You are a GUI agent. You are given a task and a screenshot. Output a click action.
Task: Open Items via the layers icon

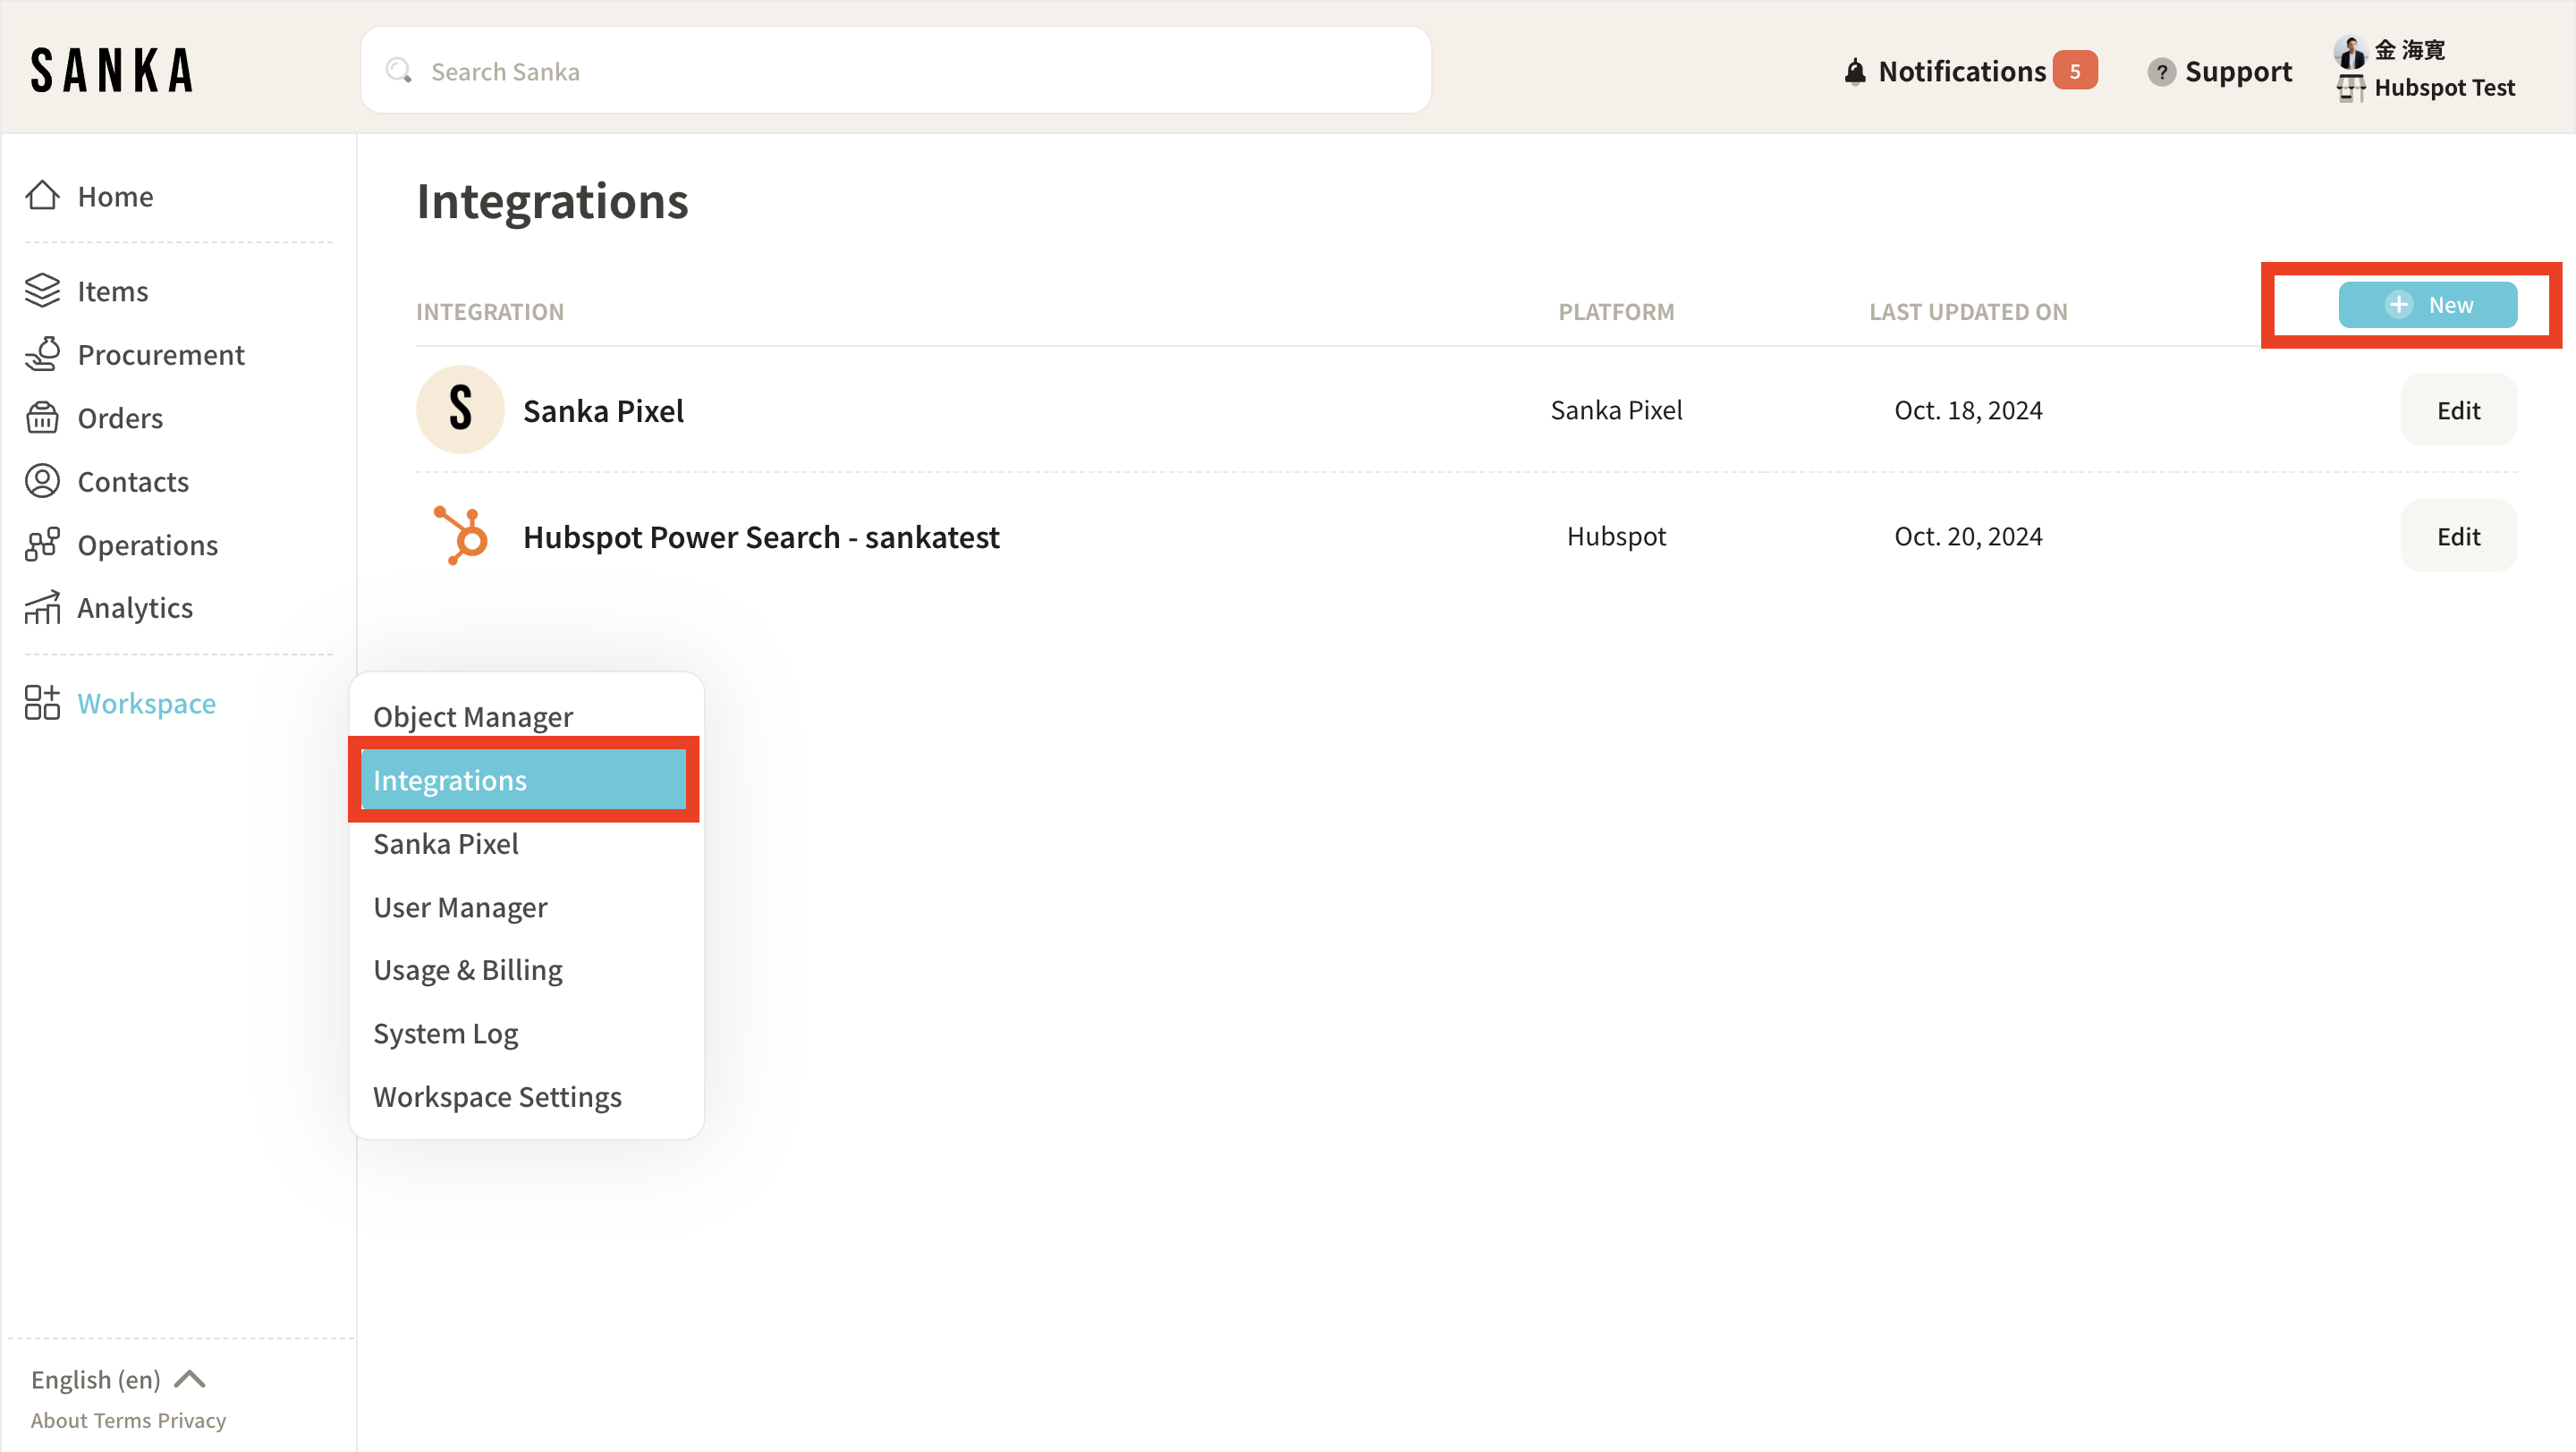pyautogui.click(x=42, y=291)
